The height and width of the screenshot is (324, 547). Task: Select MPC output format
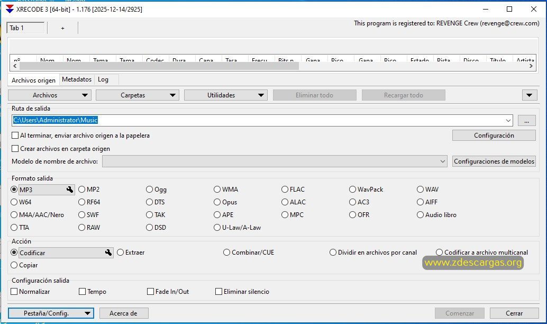tap(285, 215)
